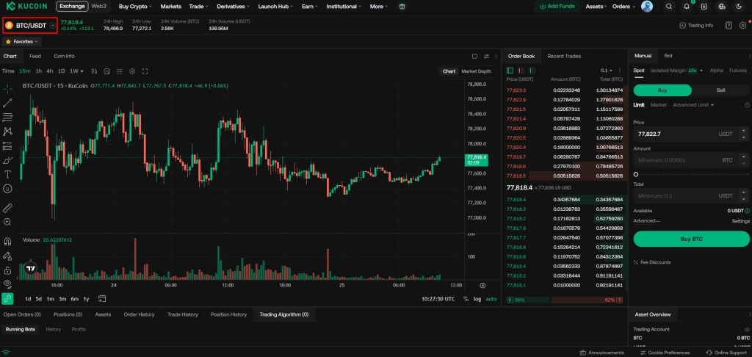Switch to the Coin Info tab
Viewport: 752px width, 357px height.
point(65,56)
